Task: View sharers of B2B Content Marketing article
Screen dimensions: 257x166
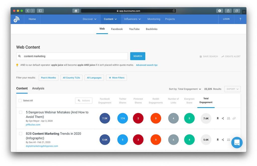Action: [x=228, y=140]
